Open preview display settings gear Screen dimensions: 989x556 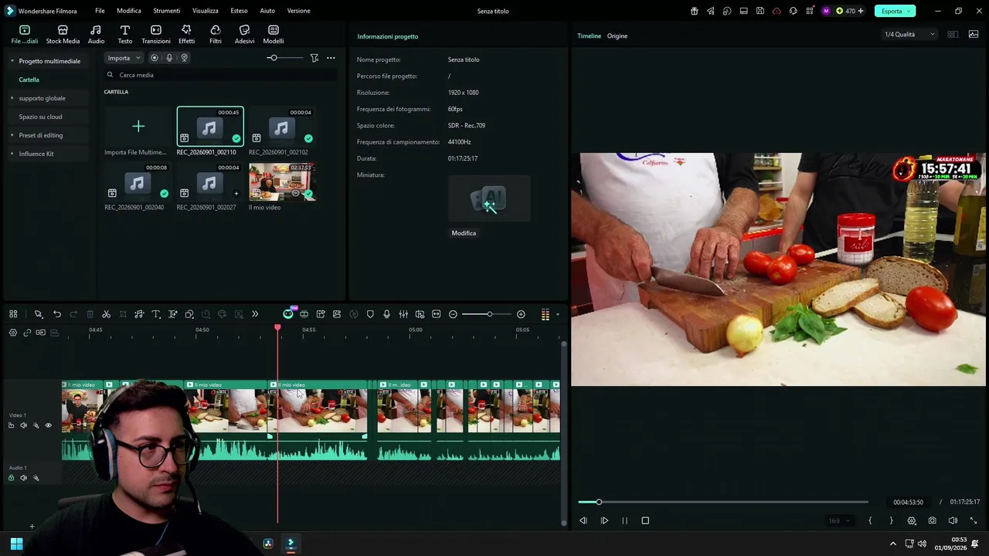(x=912, y=520)
